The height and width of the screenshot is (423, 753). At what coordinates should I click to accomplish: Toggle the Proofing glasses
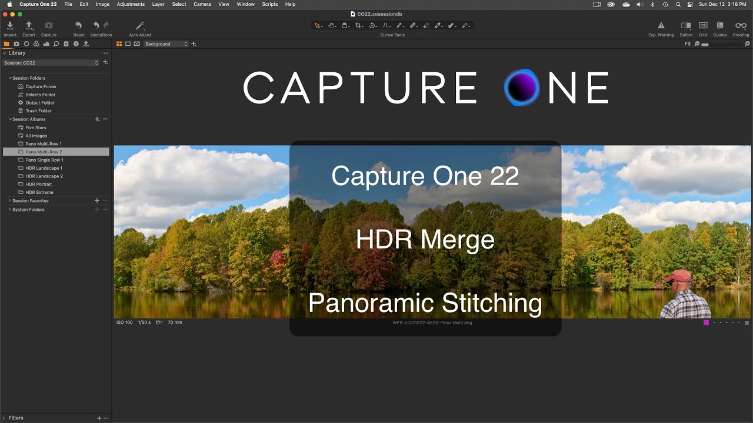741,25
